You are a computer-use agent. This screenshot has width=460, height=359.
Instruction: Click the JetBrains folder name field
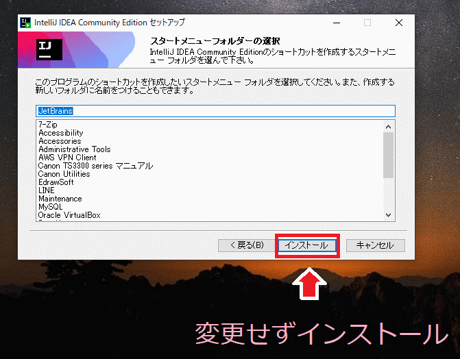coord(216,111)
